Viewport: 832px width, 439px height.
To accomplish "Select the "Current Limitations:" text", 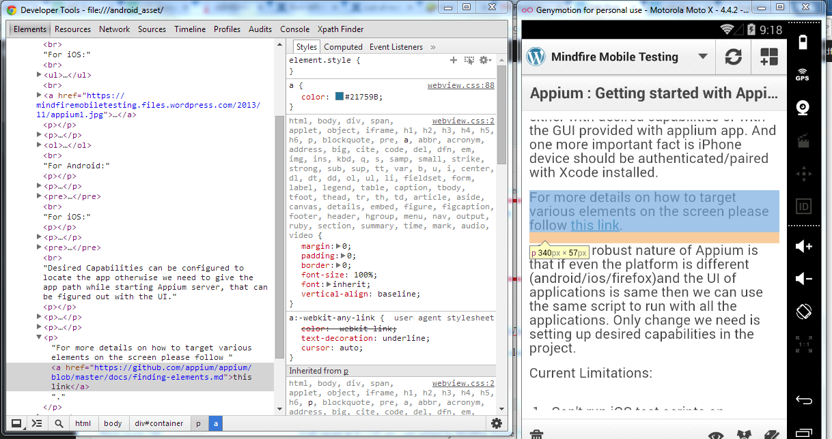I will [x=591, y=373].
